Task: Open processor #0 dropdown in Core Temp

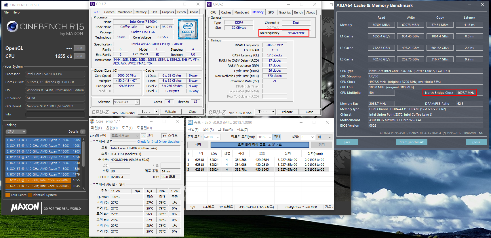Action: (x=125, y=136)
